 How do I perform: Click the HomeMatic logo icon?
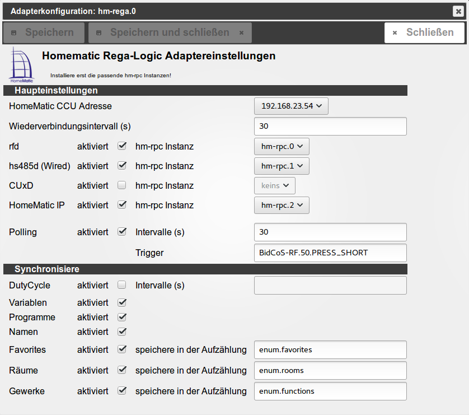tap(22, 66)
